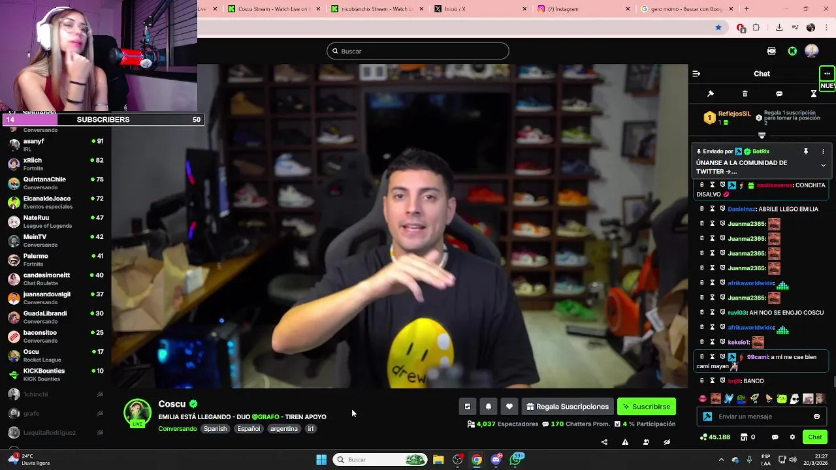The image size is (836, 470).
Task: Switch to the Coscu Stream browser tab
Action: click(x=273, y=9)
